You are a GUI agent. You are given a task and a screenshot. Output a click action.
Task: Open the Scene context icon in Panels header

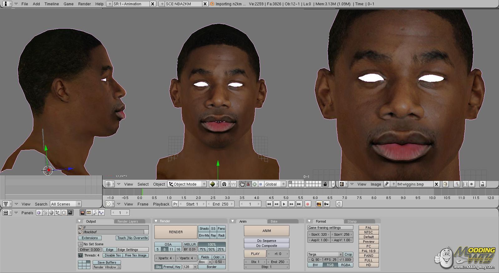click(70, 213)
